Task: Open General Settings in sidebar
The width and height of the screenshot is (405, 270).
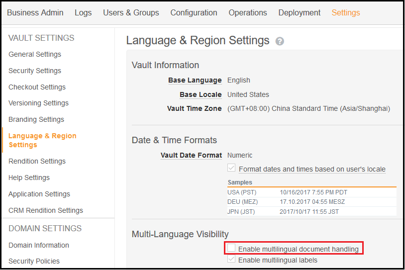Action: coord(35,54)
